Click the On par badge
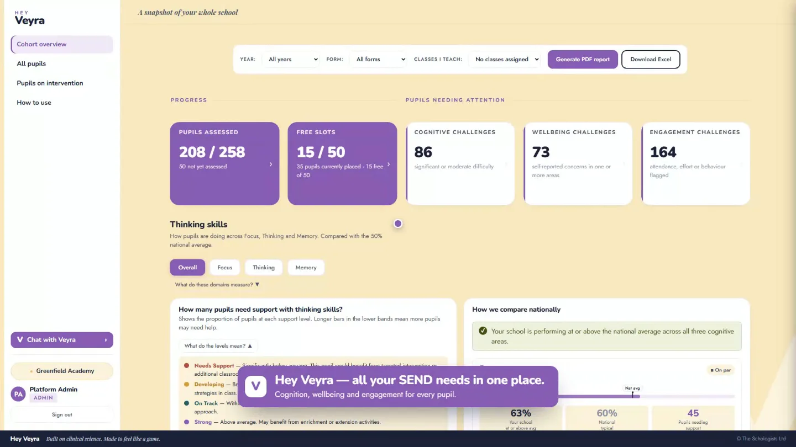This screenshot has width=796, height=447. pyautogui.click(x=720, y=370)
